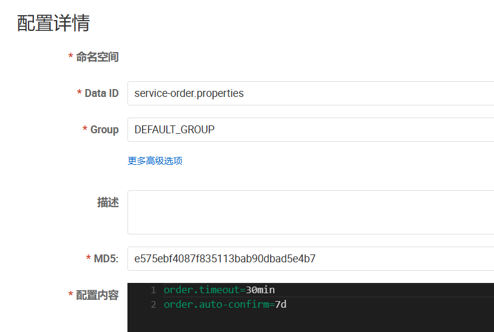Click the Group field DEFAULT_GROUP

[x=311, y=130]
